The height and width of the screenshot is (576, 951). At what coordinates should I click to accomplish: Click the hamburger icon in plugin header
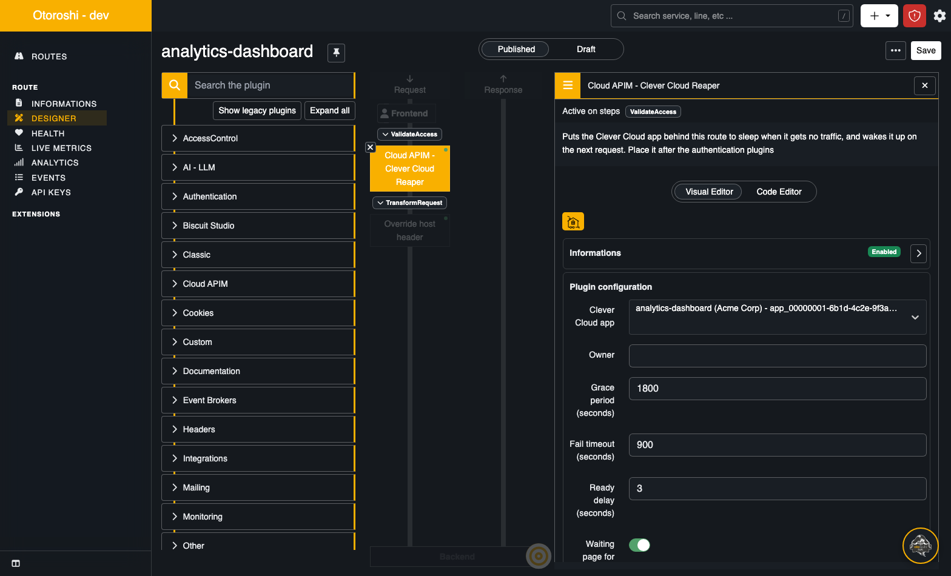tap(568, 85)
